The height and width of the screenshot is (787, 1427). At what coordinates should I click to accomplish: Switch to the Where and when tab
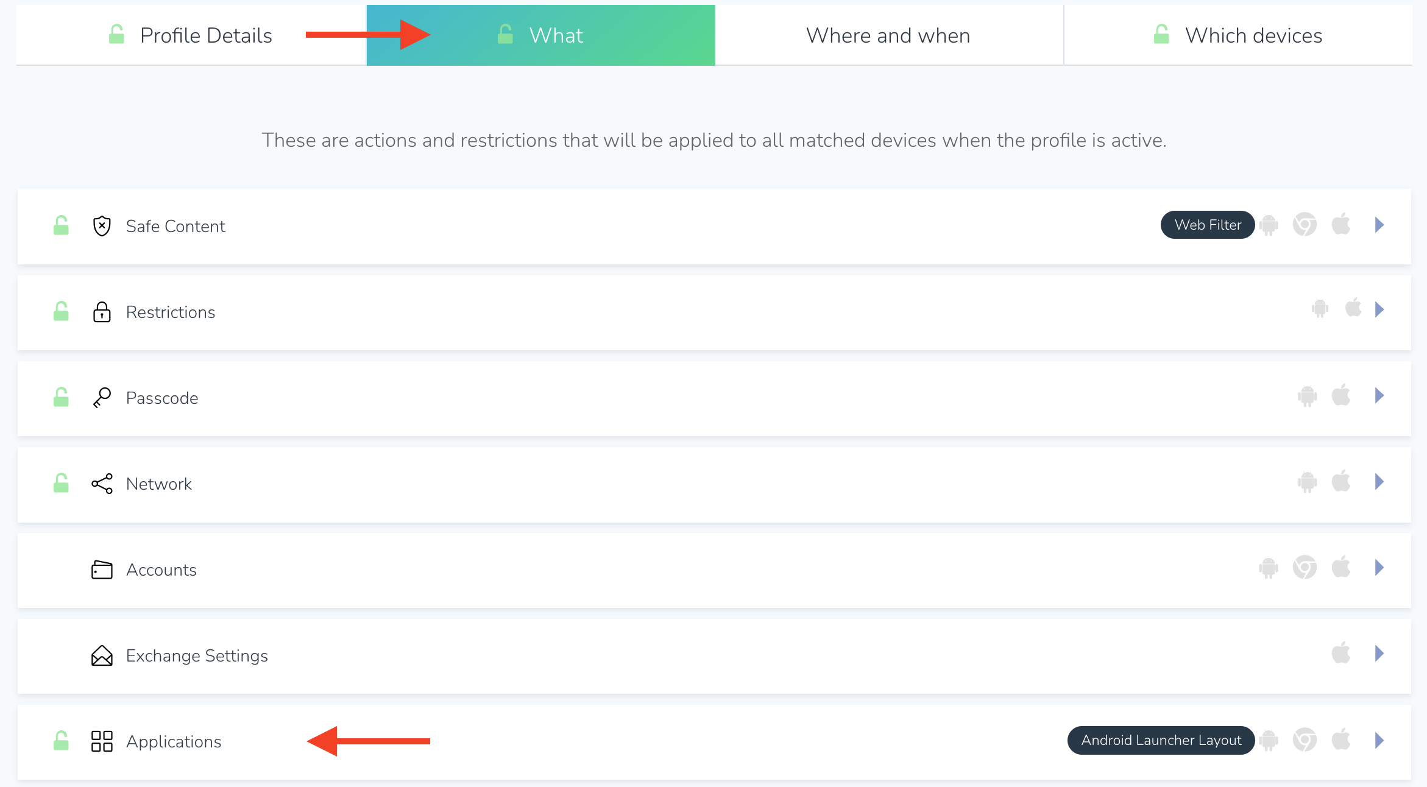pos(888,35)
